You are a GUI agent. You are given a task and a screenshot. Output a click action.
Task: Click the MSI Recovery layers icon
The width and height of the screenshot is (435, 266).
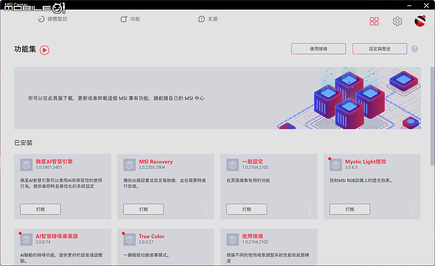pos(129,165)
